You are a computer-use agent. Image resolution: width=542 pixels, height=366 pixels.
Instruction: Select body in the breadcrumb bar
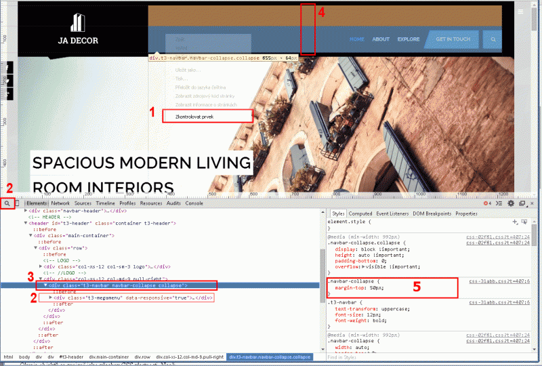24,357
